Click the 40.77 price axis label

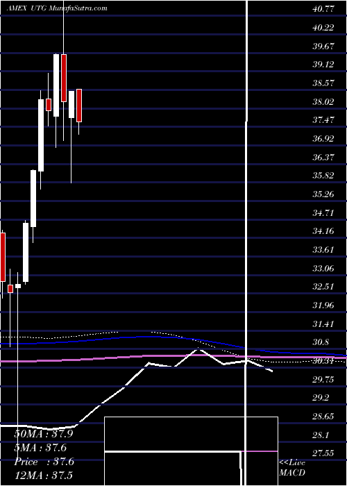[323, 9]
